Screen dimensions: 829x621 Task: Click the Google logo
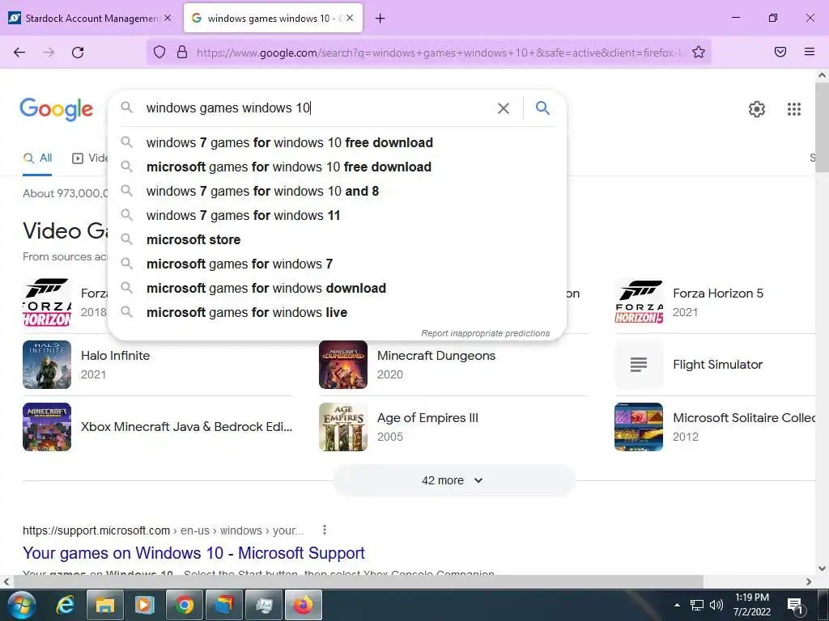point(57,109)
